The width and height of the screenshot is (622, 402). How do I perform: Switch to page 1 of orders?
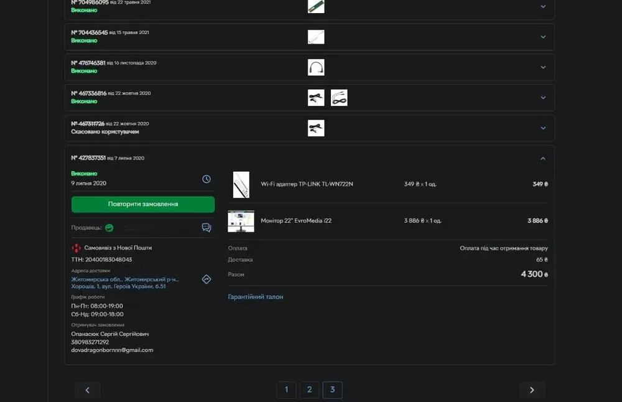click(x=286, y=390)
